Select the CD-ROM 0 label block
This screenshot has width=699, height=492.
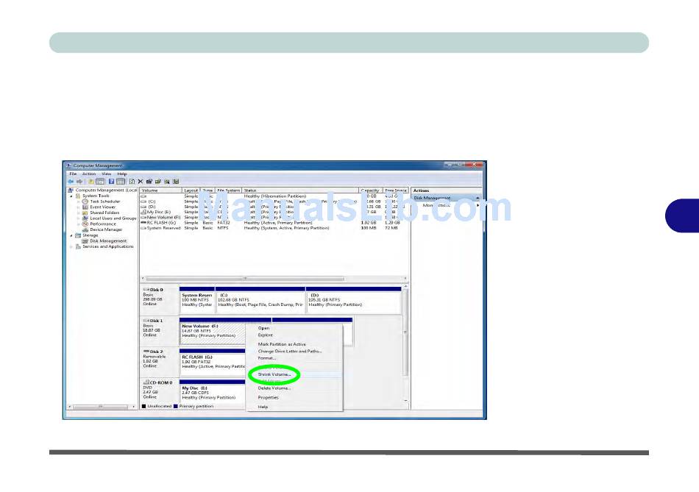(x=159, y=391)
